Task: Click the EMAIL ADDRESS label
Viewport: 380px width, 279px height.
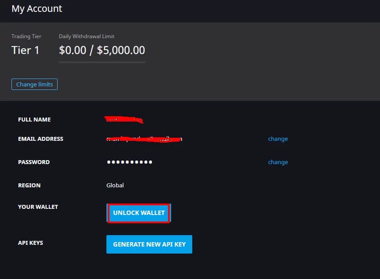Action: tap(40, 139)
